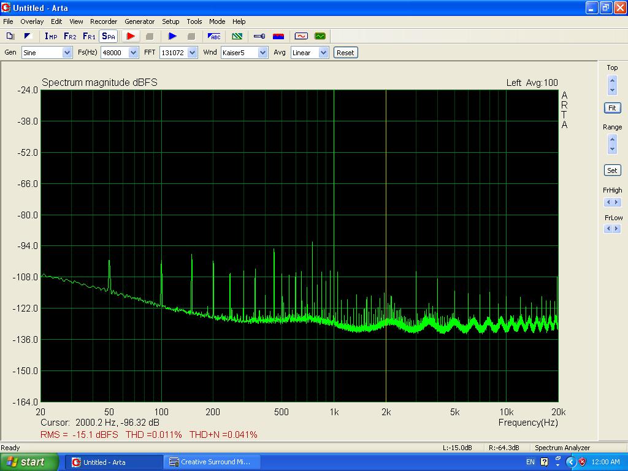Open the Mode menu
This screenshot has width=628, height=471.
click(217, 21)
